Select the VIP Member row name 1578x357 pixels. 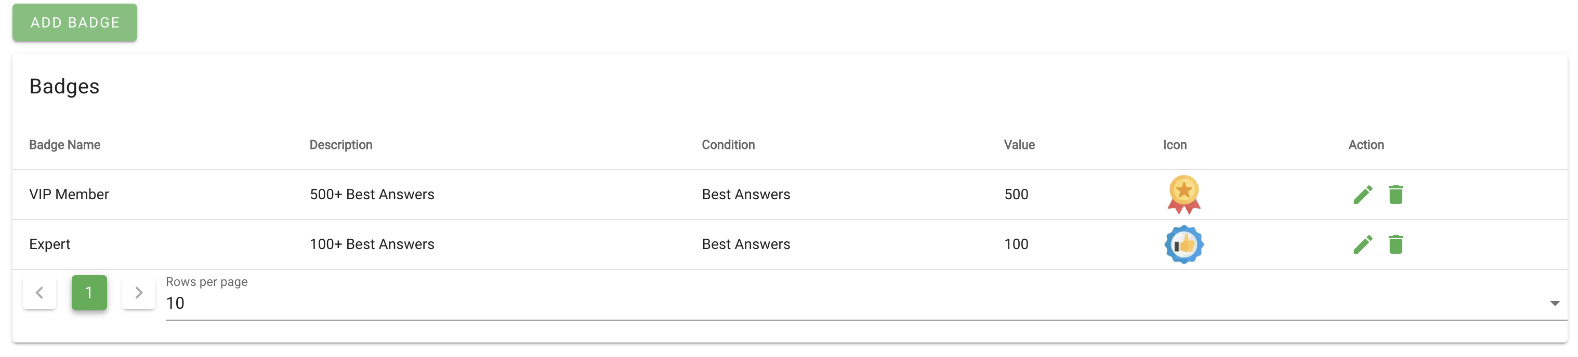(69, 195)
